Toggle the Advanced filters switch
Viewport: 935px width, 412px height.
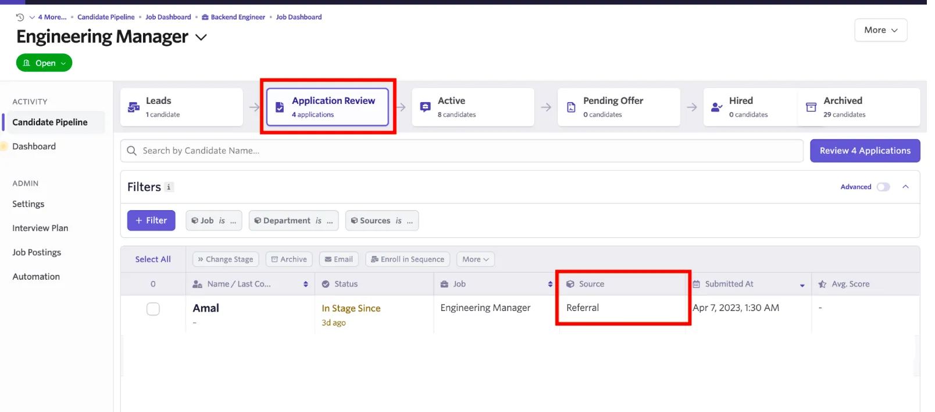tap(883, 187)
